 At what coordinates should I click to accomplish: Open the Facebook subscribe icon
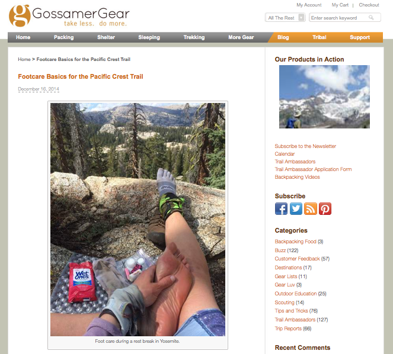[281, 209]
